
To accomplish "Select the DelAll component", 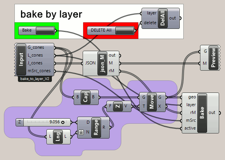I will pos(163,18).
